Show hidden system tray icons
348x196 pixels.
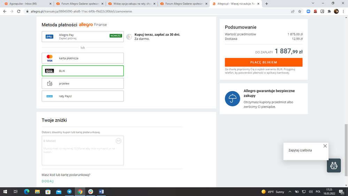click(x=290, y=192)
